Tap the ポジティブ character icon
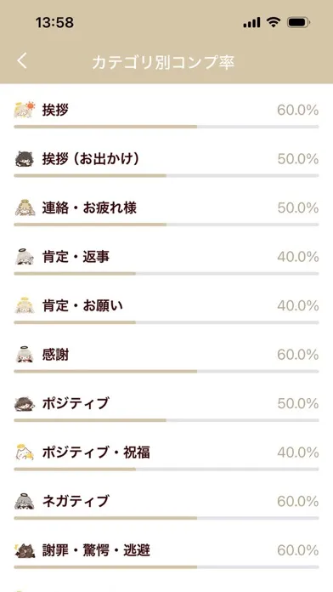333x592 pixels. point(25,404)
